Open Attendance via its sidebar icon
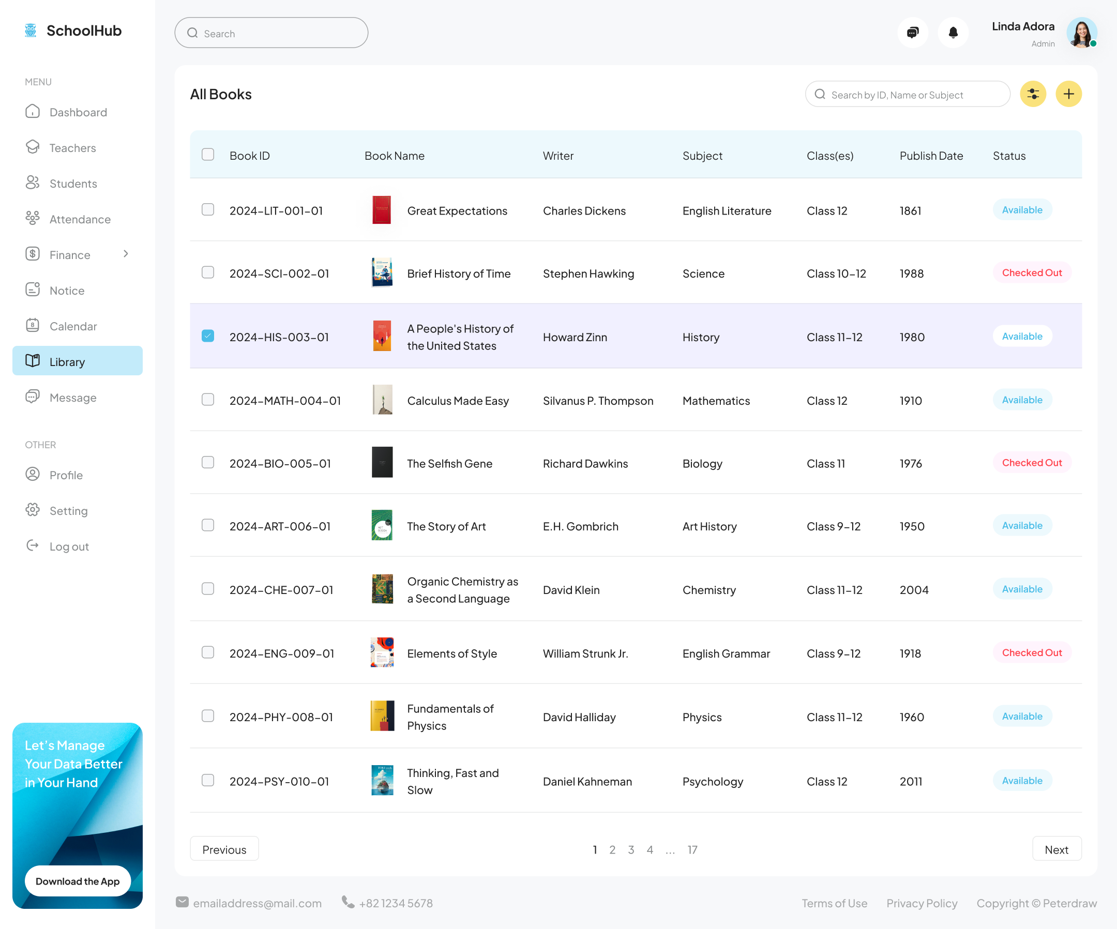The height and width of the screenshot is (929, 1117). tap(33, 219)
